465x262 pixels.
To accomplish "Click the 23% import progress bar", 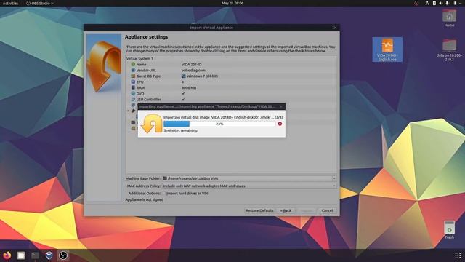I will 219,124.
